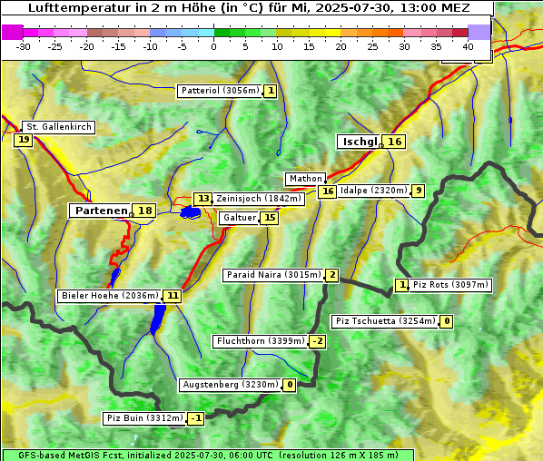Click the Piz Tschuetta (3254m) label
The image size is (543, 461).
coord(385,321)
